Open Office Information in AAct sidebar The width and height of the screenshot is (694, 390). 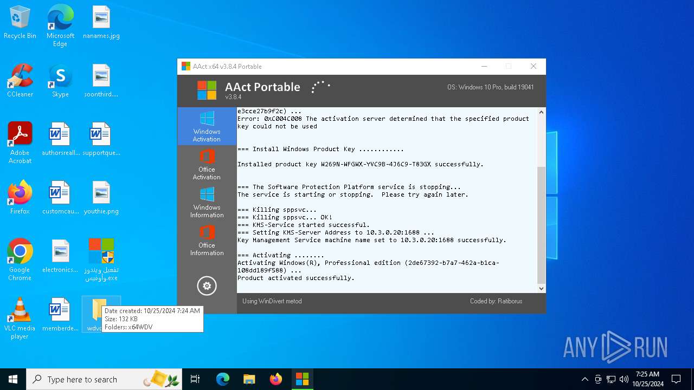click(207, 240)
